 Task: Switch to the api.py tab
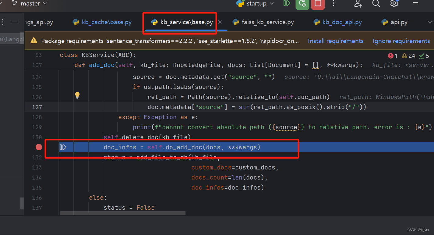point(395,22)
